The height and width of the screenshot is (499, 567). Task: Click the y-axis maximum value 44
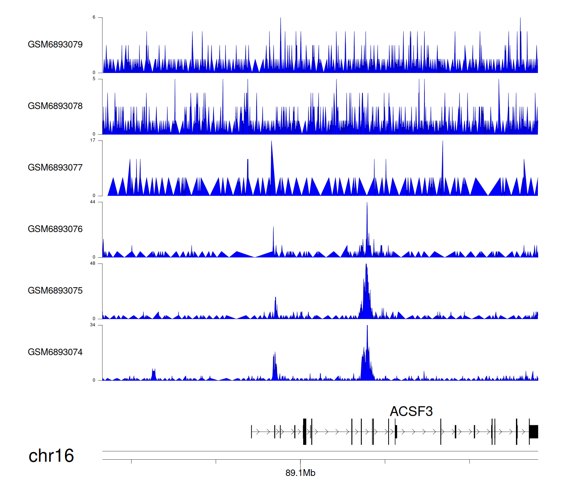93,202
